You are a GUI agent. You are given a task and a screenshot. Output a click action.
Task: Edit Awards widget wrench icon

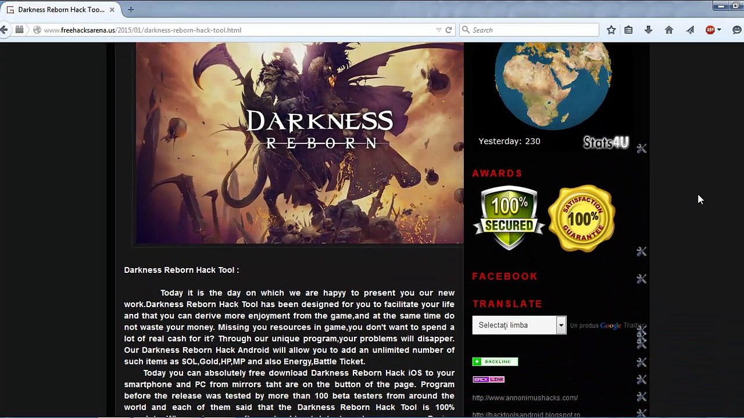[641, 251]
